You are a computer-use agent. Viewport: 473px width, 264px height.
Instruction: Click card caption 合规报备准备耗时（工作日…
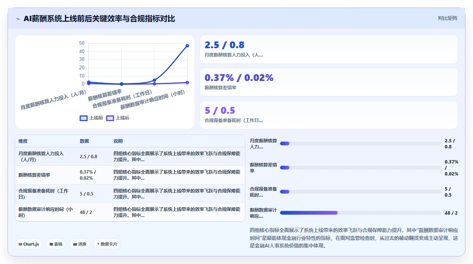[x=234, y=121]
